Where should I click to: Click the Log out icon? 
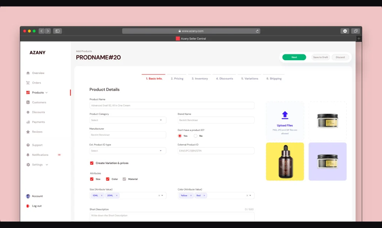point(28,206)
